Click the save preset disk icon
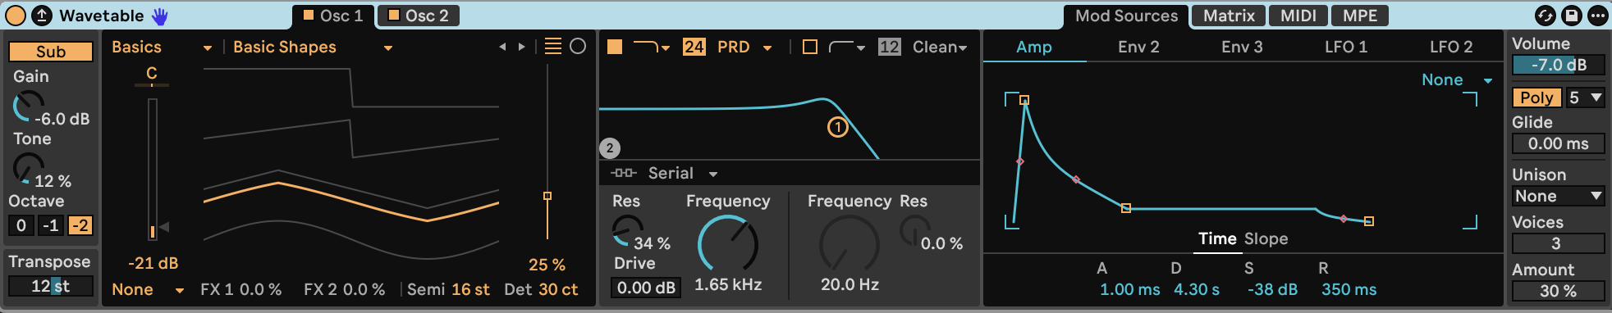The height and width of the screenshot is (313, 1612). tap(1571, 16)
